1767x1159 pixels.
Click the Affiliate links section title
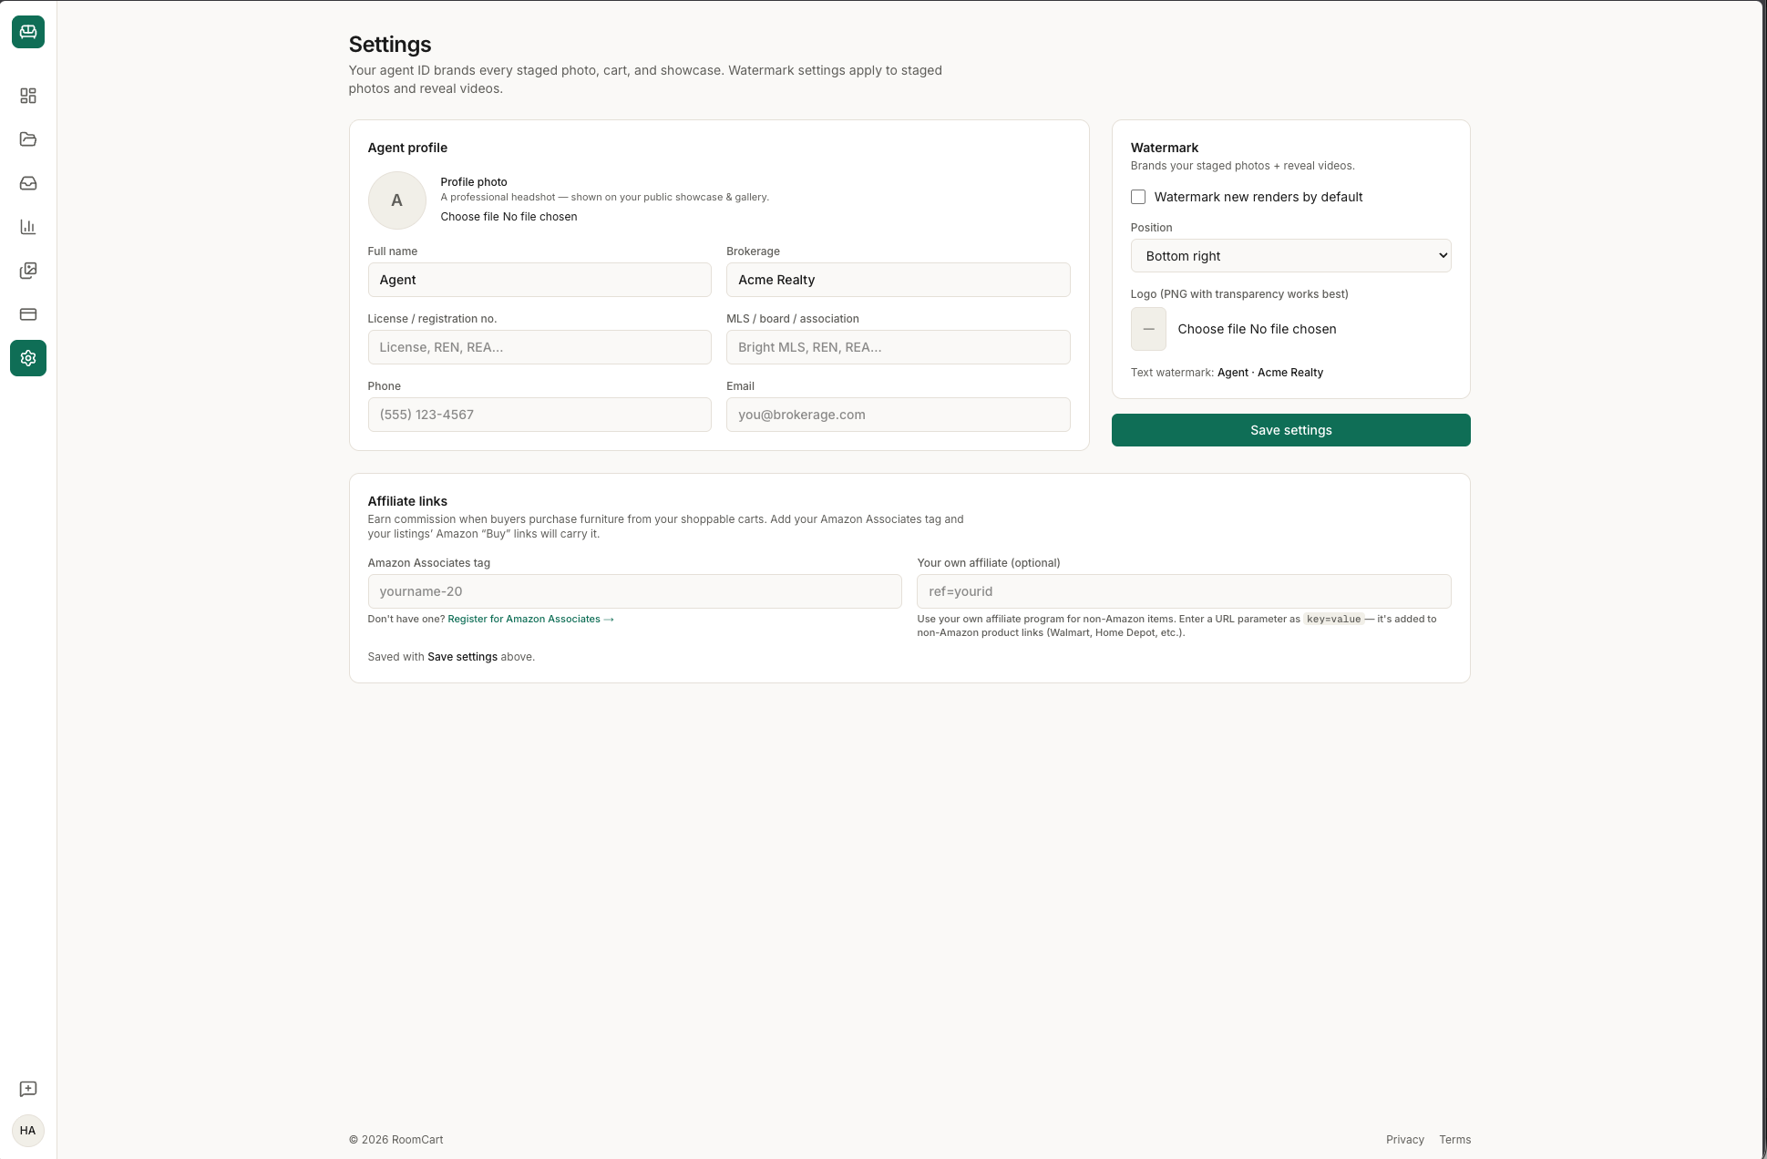407,501
